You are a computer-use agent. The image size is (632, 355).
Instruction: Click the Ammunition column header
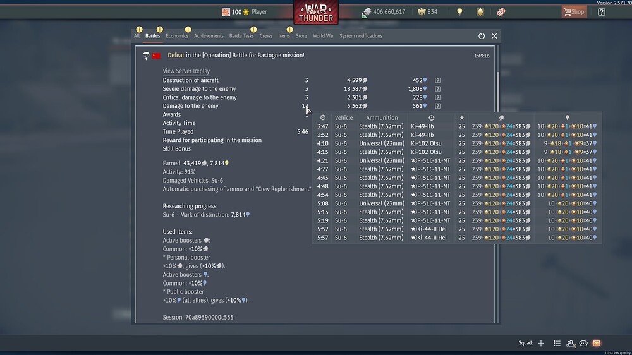click(382, 117)
